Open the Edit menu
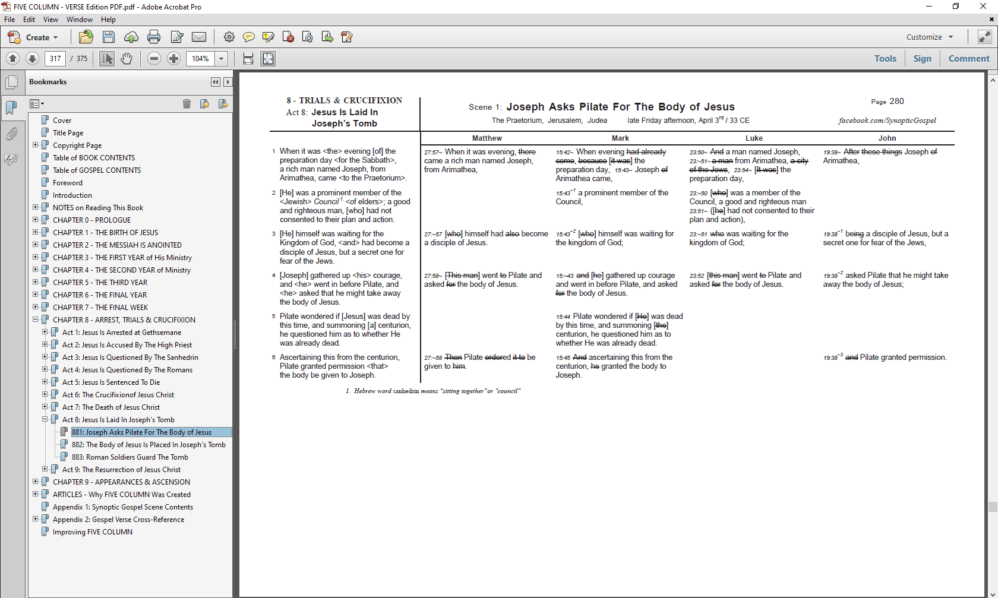Screen dimensions: 998x598 pos(29,20)
